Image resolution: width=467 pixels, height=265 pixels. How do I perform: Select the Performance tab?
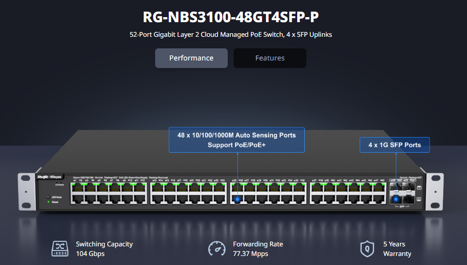[191, 58]
